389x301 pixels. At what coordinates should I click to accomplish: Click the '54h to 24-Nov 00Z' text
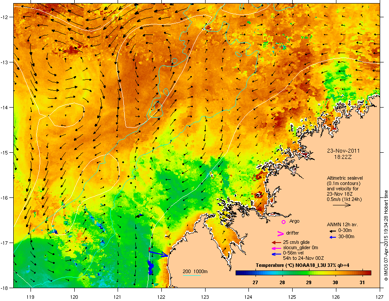303,258
